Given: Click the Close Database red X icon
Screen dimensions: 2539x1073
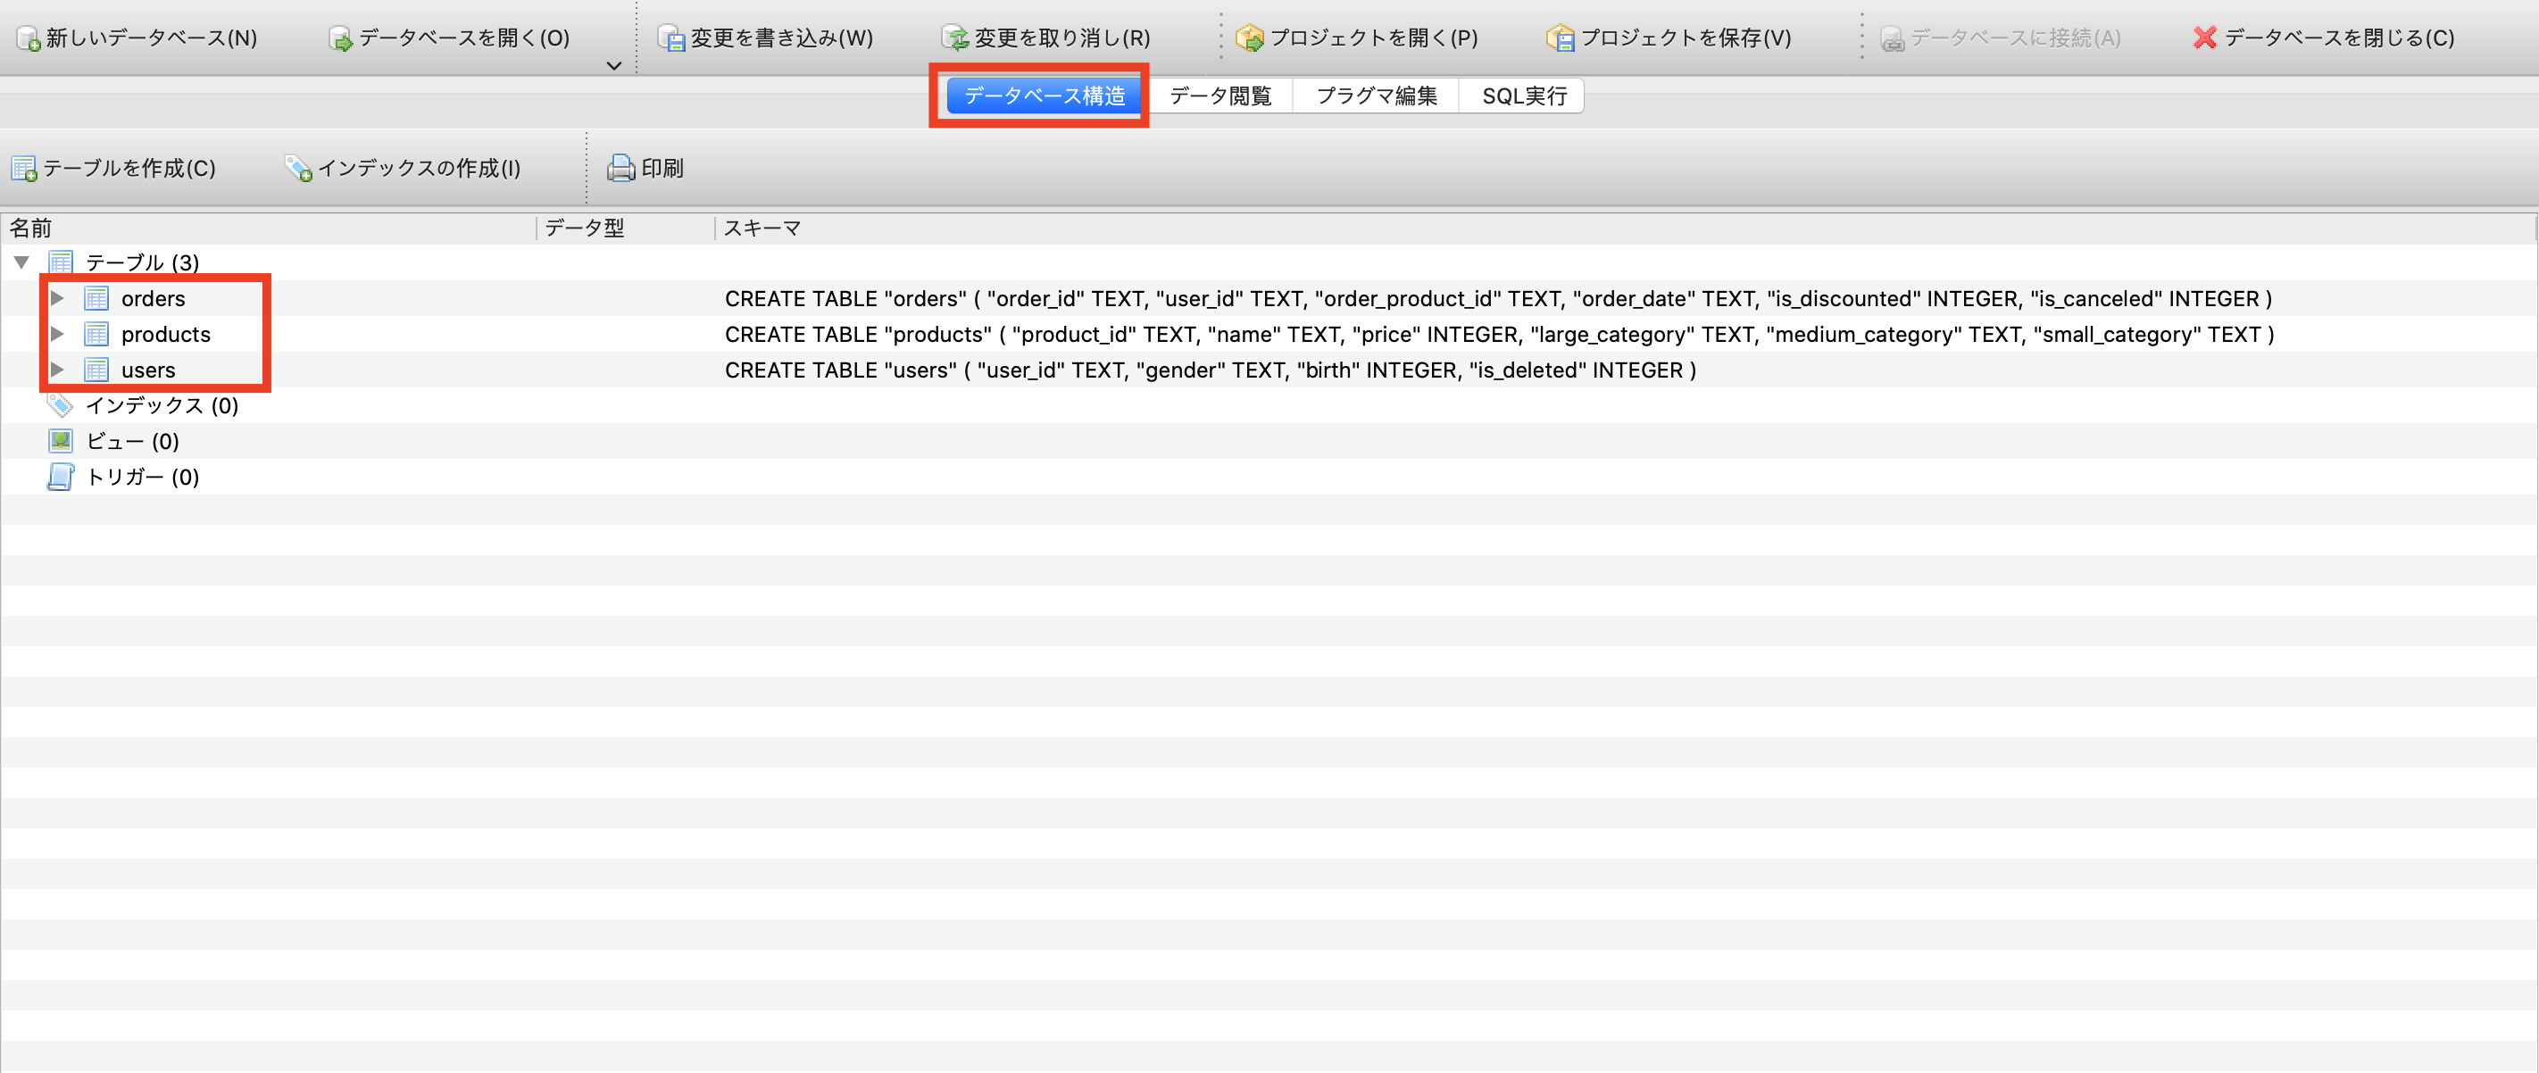Looking at the screenshot, I should [x=2206, y=38].
